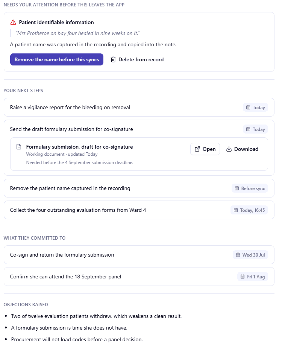Select Collect the four outstanding evaluation forms
282x348 pixels.
(139, 210)
